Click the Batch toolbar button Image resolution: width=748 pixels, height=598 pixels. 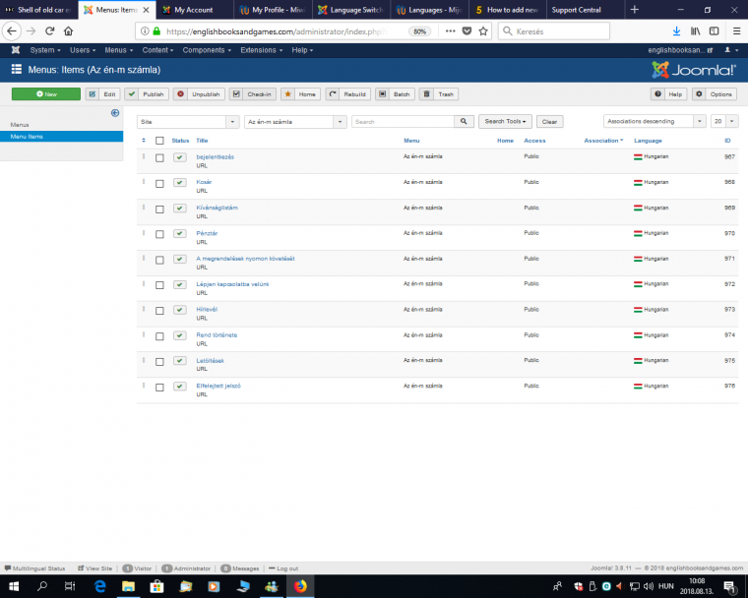395,94
